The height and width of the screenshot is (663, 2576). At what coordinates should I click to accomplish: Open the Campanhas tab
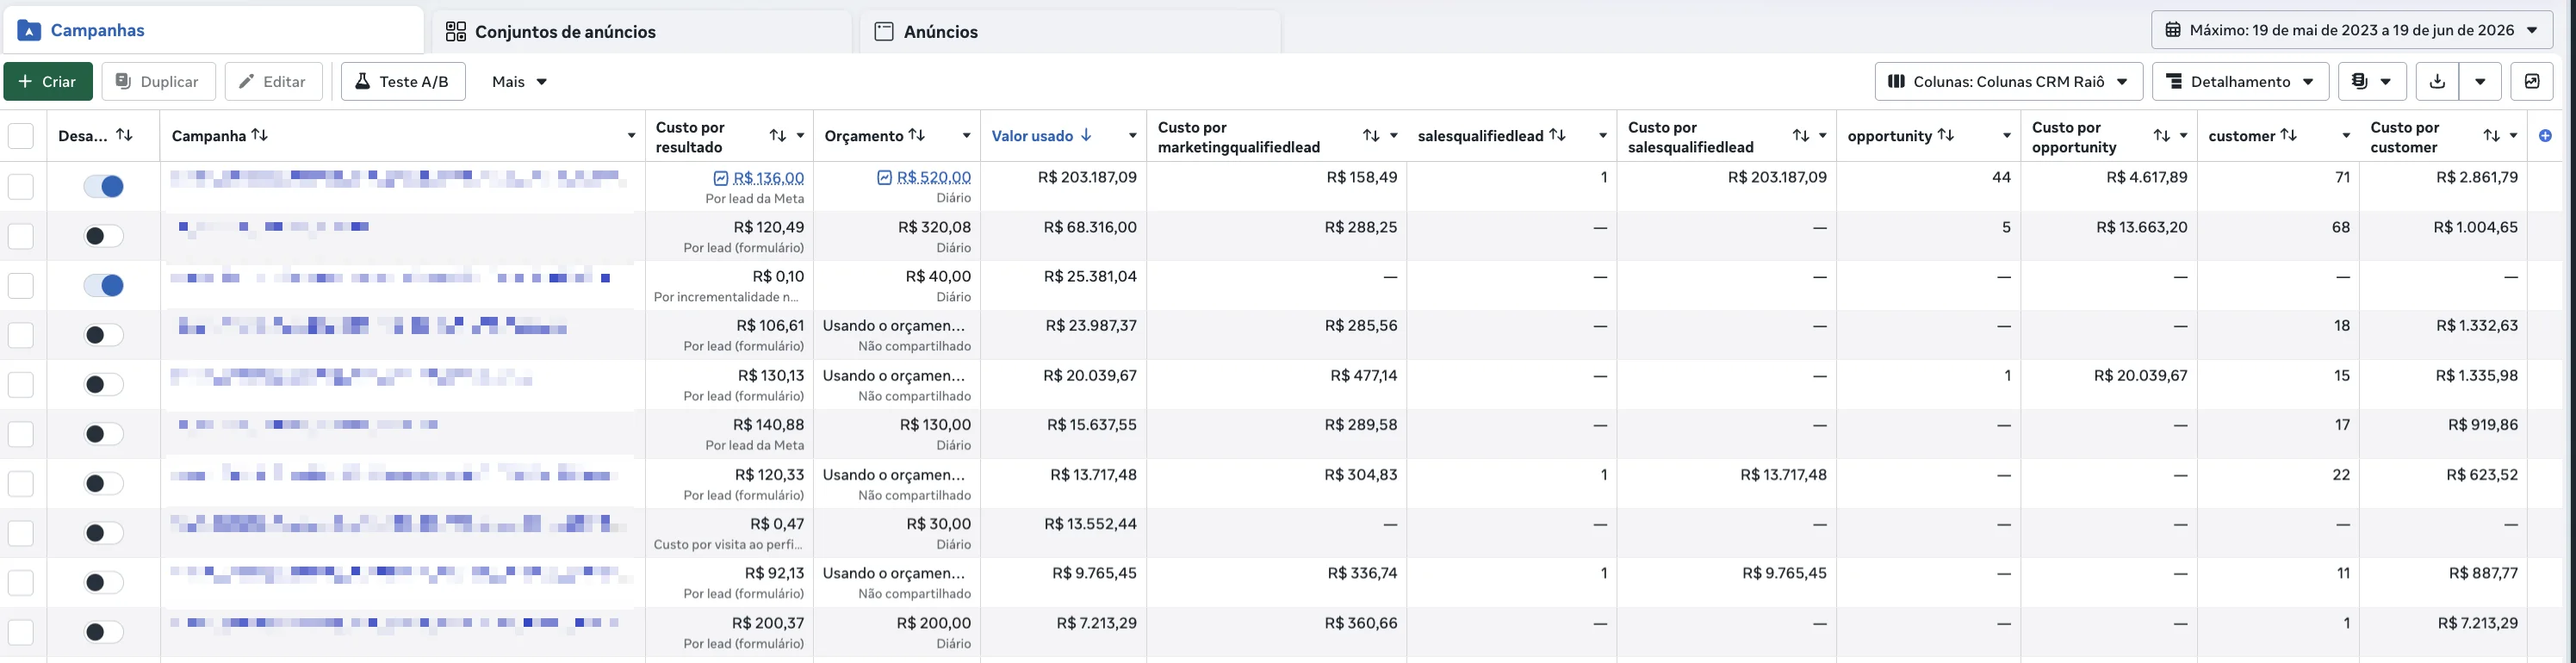pos(212,30)
